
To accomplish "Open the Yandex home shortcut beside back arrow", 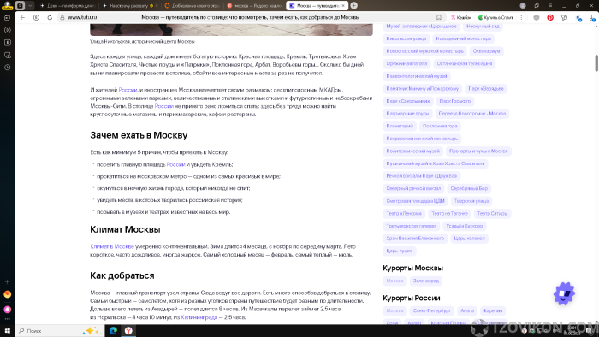I will coord(36,18).
